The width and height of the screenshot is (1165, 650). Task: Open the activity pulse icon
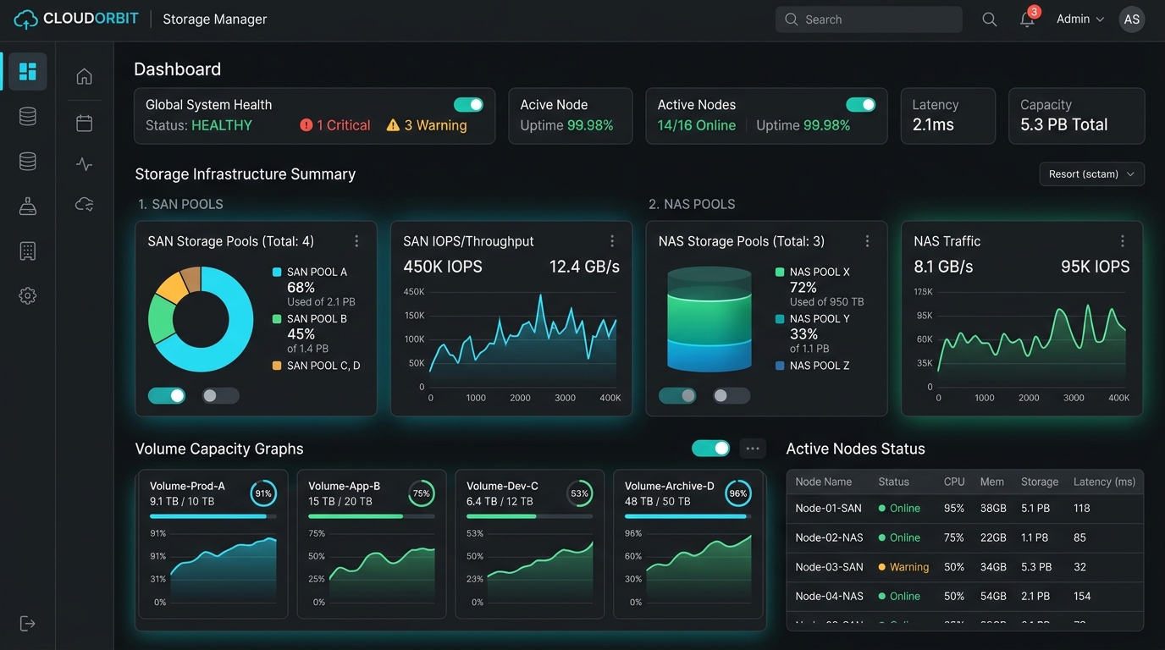coord(84,164)
